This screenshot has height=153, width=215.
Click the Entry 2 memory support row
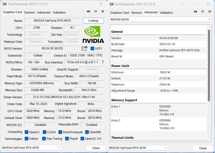tap(158, 124)
